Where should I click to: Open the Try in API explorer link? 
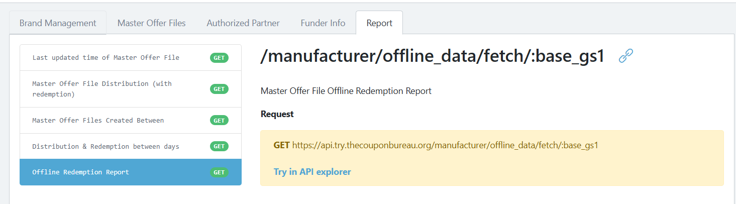[x=312, y=172]
